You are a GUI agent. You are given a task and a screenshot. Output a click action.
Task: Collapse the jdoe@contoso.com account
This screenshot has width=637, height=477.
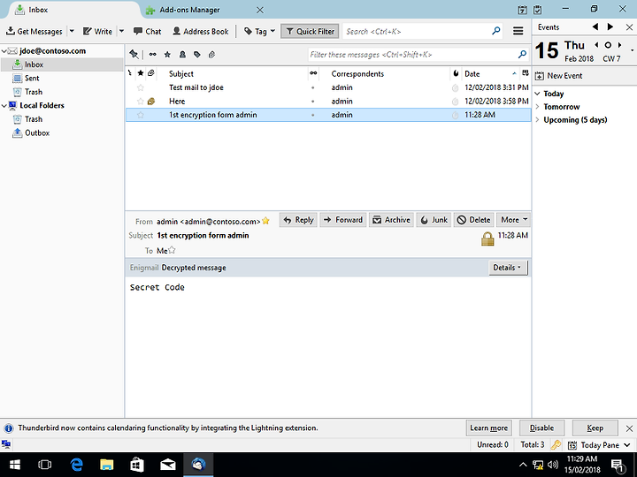(x=4, y=51)
